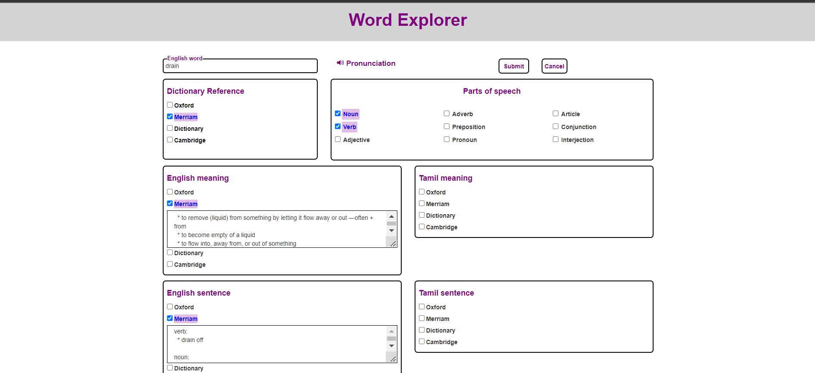
Task: Check Cambridge under English meaning
Action: (170, 264)
